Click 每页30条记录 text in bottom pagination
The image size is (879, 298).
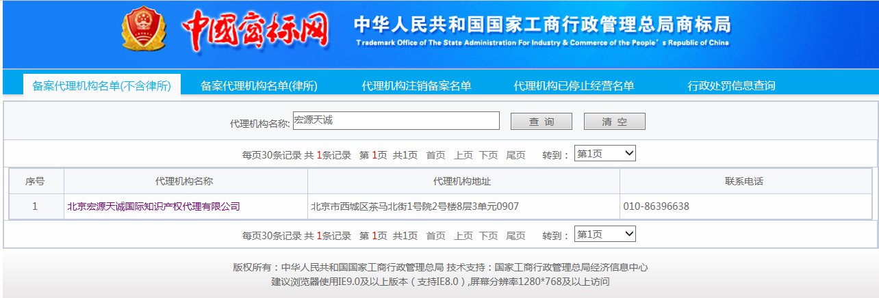(272, 236)
